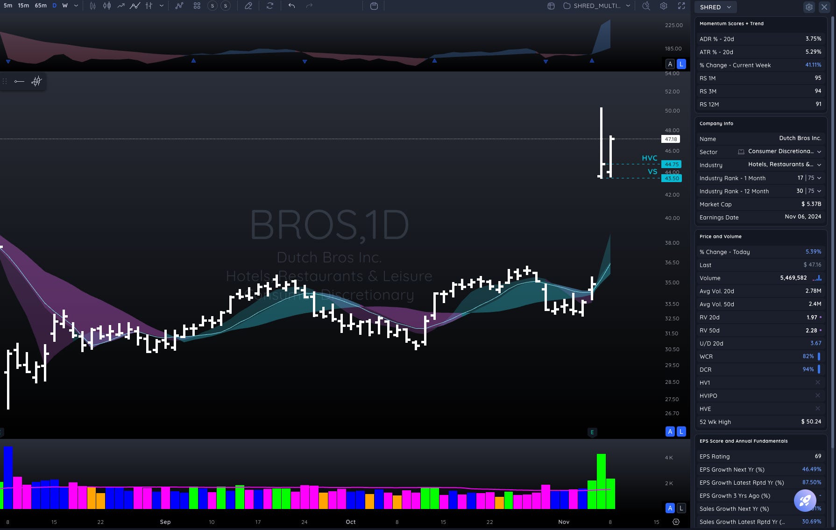Click the HV1 x indicator
836x530 pixels.
click(x=818, y=382)
